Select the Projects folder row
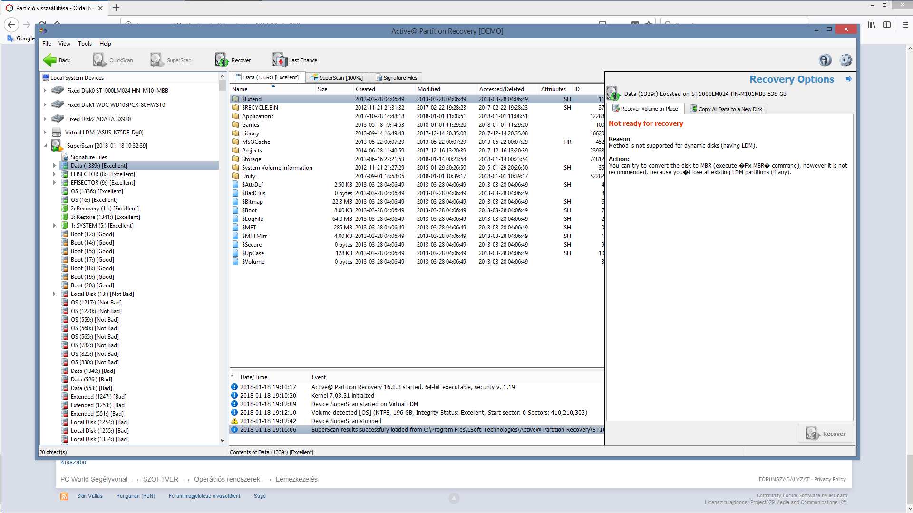Image resolution: width=913 pixels, height=513 pixels. [418, 151]
